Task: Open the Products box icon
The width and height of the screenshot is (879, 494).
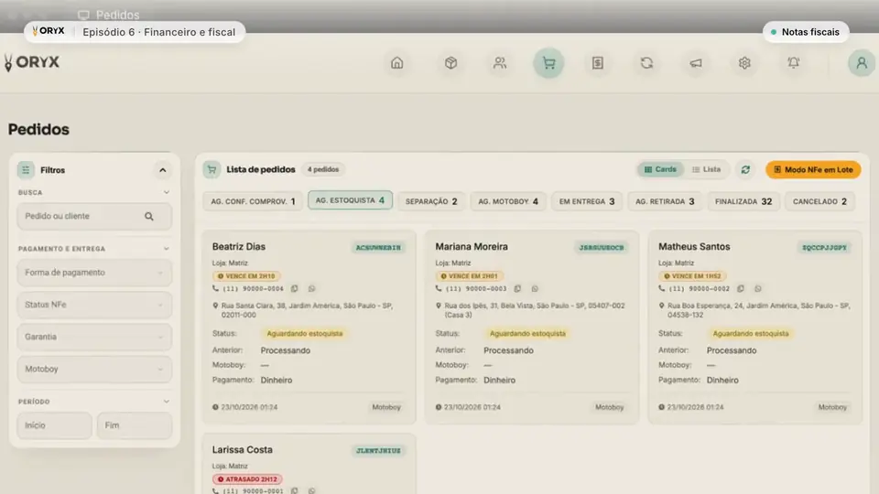Action: [450, 63]
